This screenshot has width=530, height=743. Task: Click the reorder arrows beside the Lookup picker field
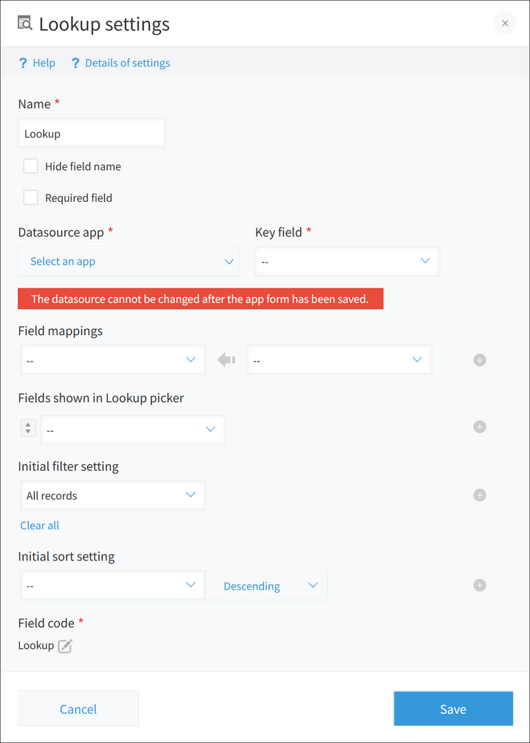click(27, 427)
